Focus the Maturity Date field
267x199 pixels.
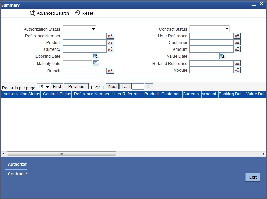[x=77, y=64]
